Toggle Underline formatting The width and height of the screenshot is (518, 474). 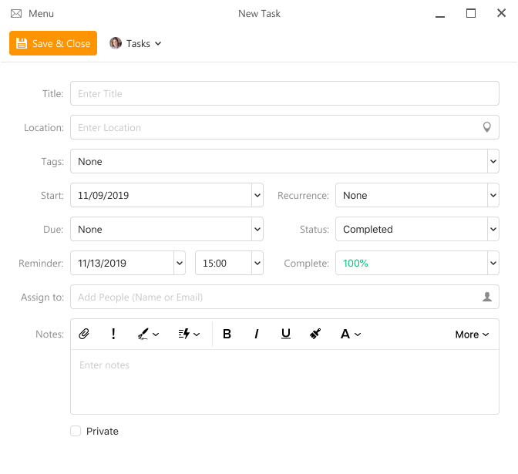click(x=286, y=334)
